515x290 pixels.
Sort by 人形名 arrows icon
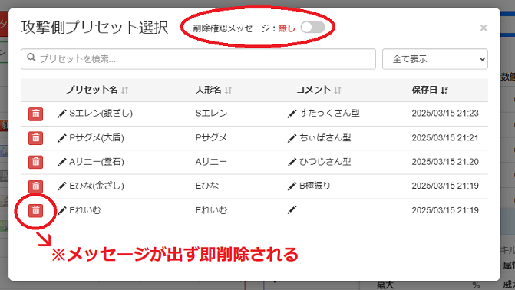click(x=228, y=90)
